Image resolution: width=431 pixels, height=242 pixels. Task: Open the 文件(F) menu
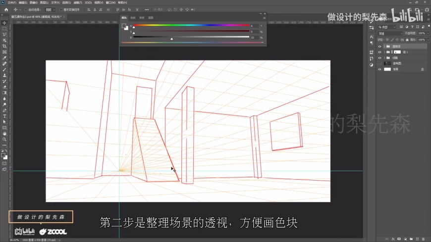pyautogui.click(x=12, y=2)
